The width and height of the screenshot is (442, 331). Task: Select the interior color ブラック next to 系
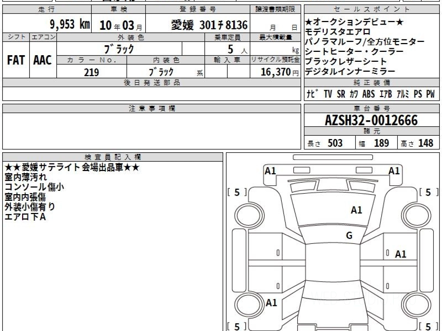pyautogui.click(x=161, y=72)
